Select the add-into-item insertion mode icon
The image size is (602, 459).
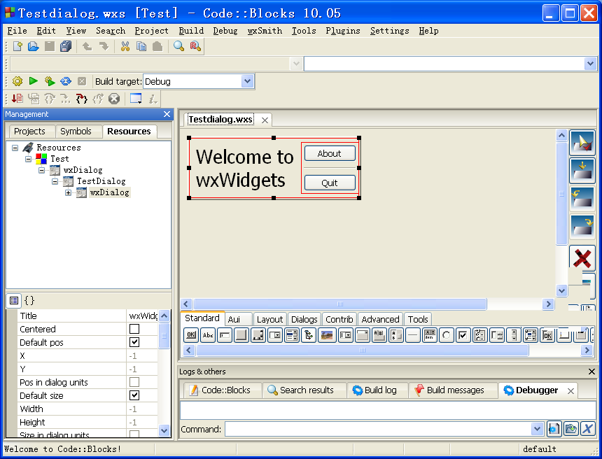[x=582, y=171]
